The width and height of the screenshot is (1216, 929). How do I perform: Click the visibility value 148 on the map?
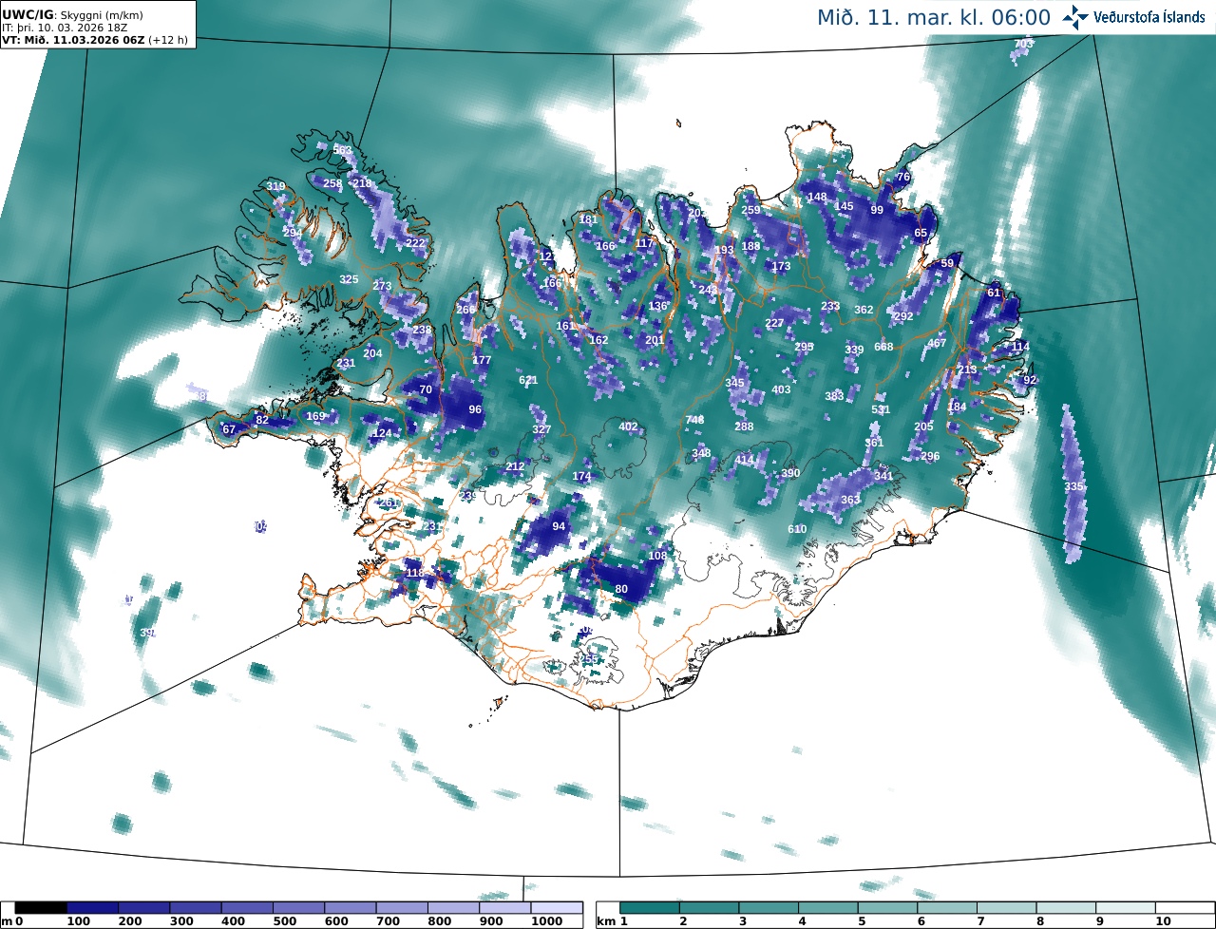coord(817,198)
